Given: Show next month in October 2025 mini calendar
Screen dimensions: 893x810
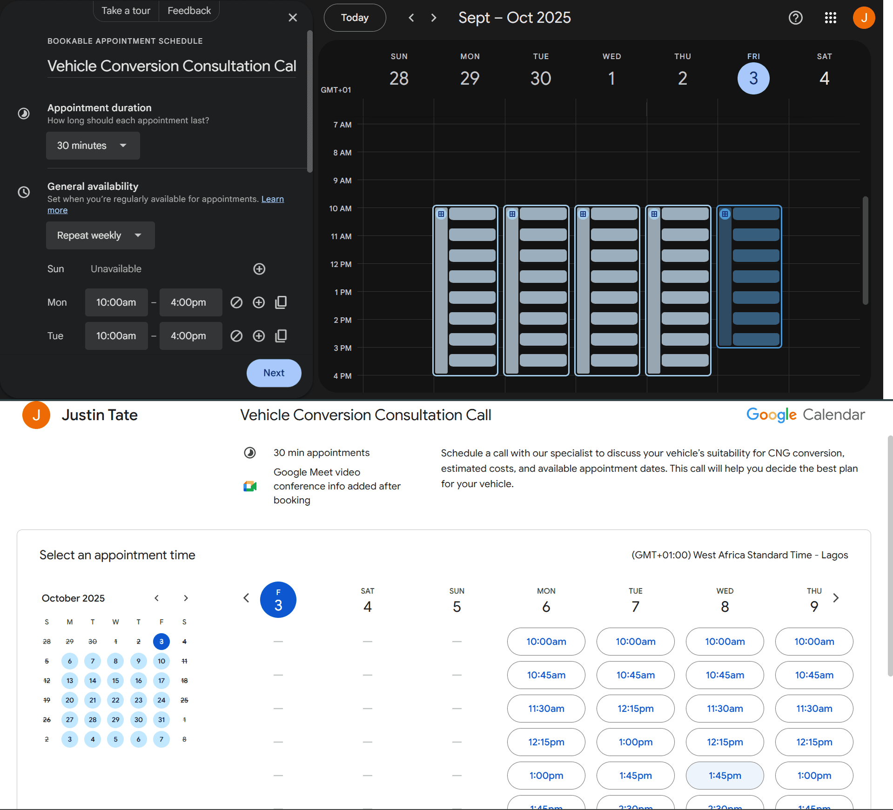Looking at the screenshot, I should click(186, 598).
